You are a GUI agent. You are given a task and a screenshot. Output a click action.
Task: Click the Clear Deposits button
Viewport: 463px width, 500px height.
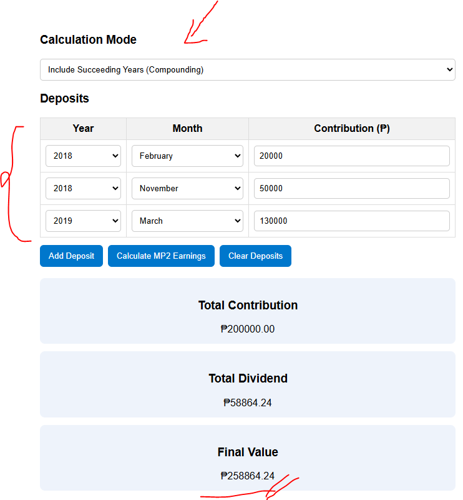point(255,256)
